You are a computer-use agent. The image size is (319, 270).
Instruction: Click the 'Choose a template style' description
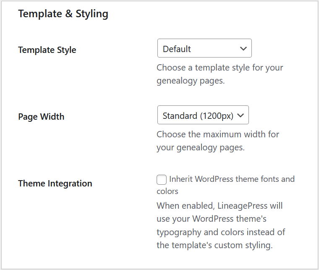click(220, 68)
